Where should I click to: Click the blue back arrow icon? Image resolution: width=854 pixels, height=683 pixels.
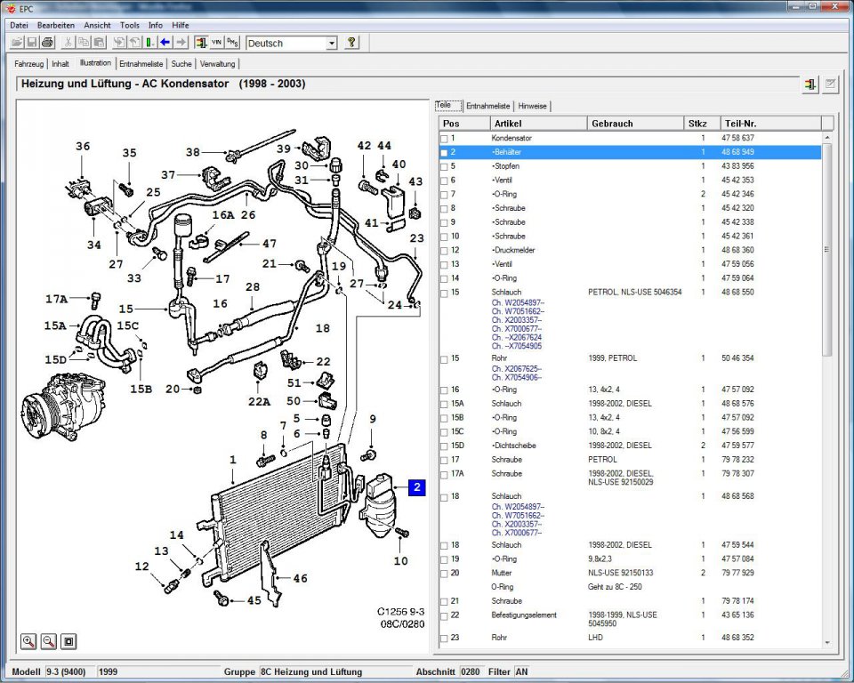(x=165, y=43)
